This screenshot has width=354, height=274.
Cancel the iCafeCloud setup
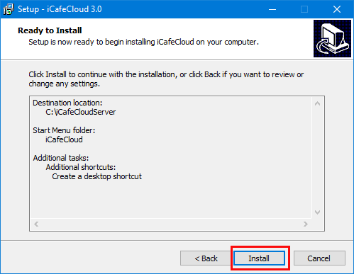pyautogui.click(x=319, y=258)
